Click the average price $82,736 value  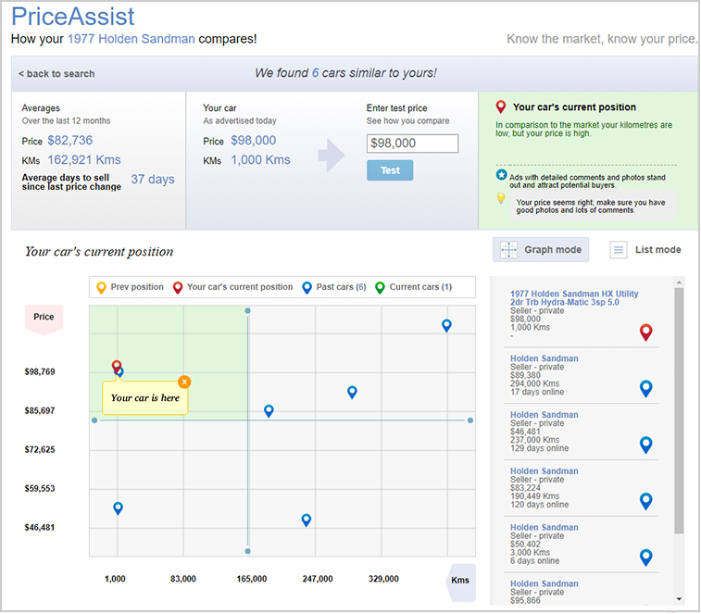[69, 141]
